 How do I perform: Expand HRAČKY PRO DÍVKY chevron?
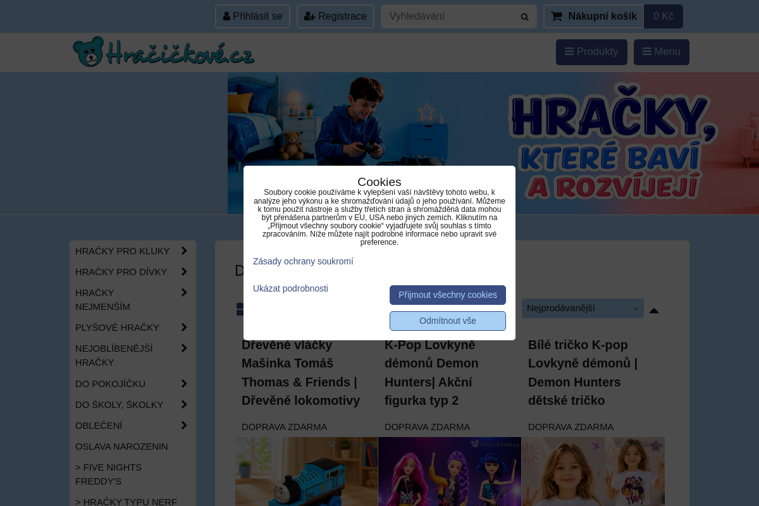pos(184,271)
